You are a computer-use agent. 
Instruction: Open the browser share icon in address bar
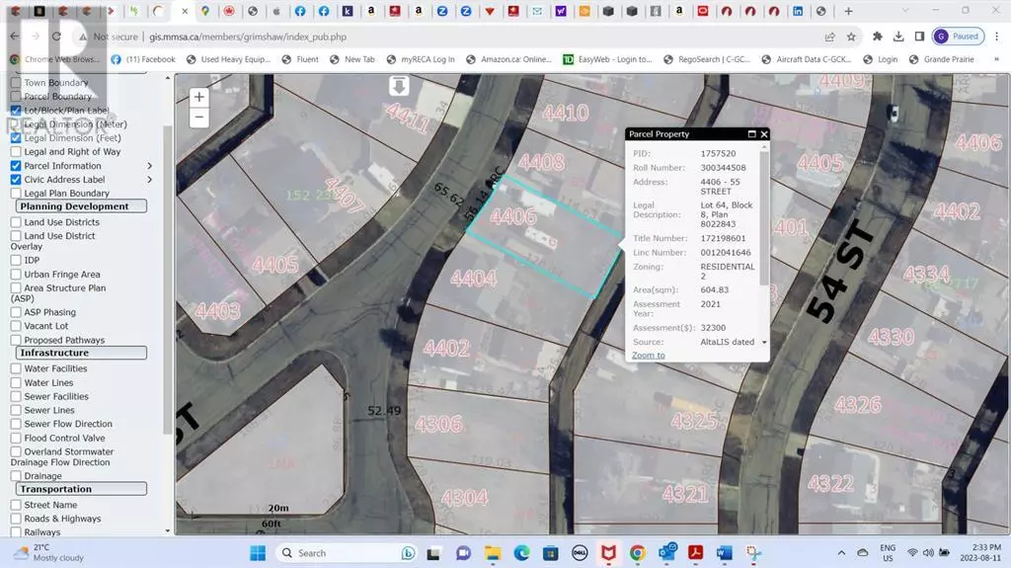point(830,37)
